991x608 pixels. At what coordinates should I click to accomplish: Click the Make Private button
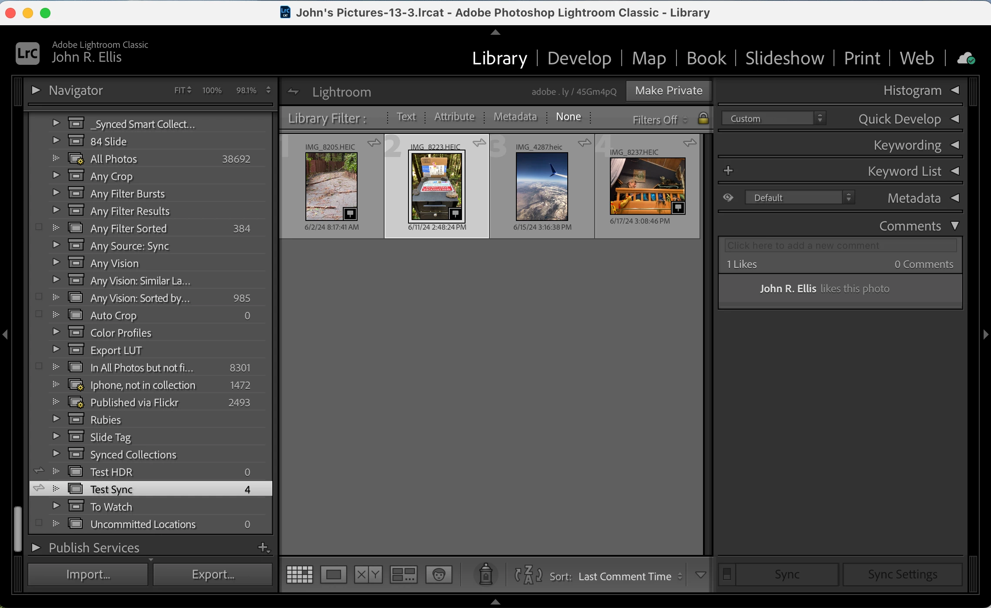tap(668, 90)
